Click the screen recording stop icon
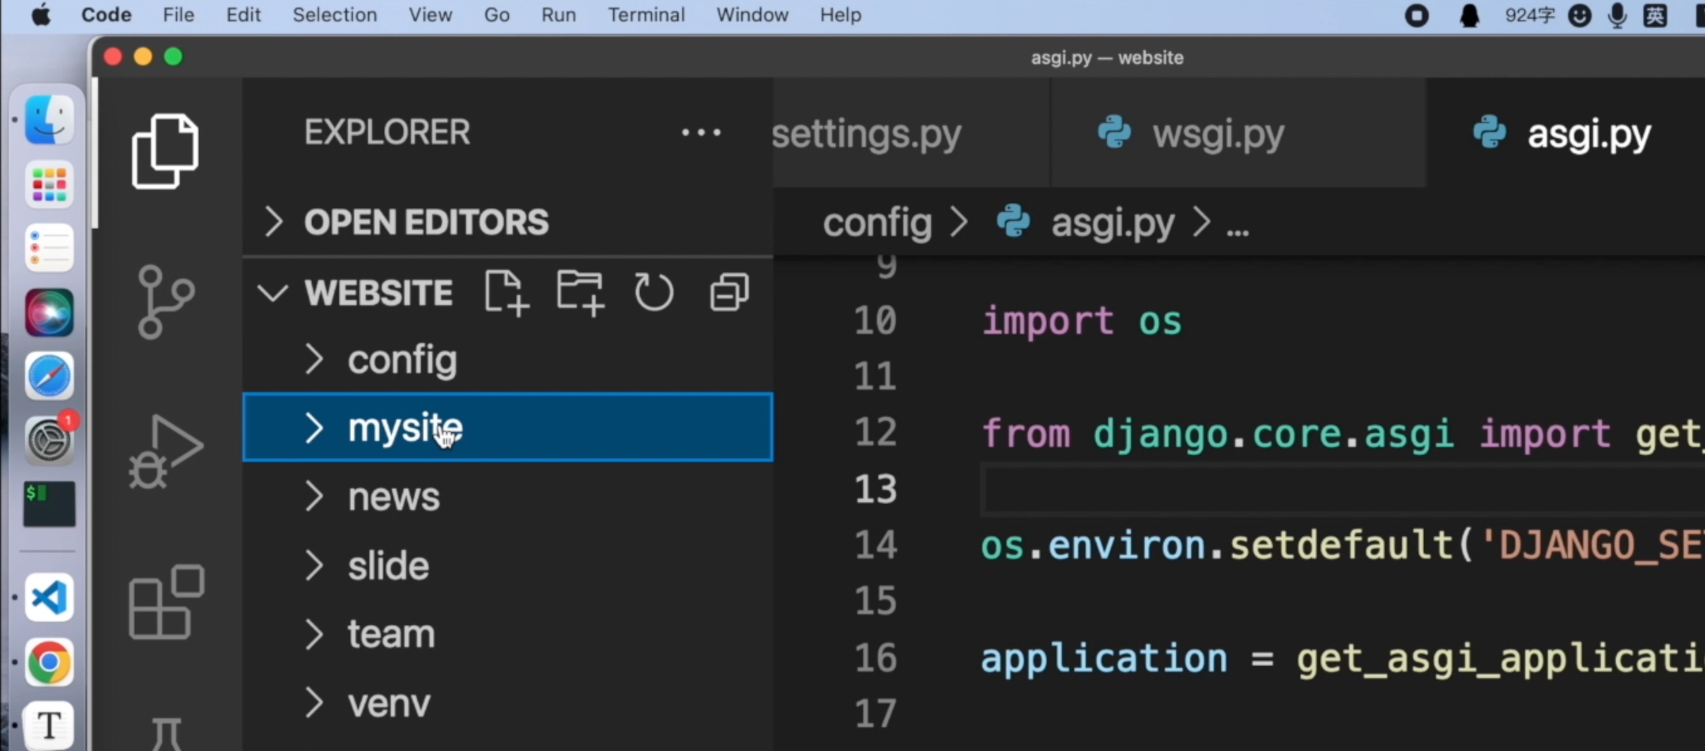Image resolution: width=1705 pixels, height=751 pixels. 1417,15
